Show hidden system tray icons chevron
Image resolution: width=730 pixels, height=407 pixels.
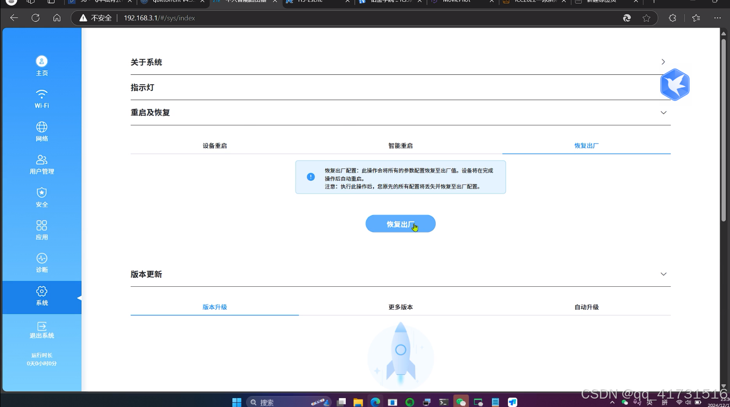[x=612, y=402]
